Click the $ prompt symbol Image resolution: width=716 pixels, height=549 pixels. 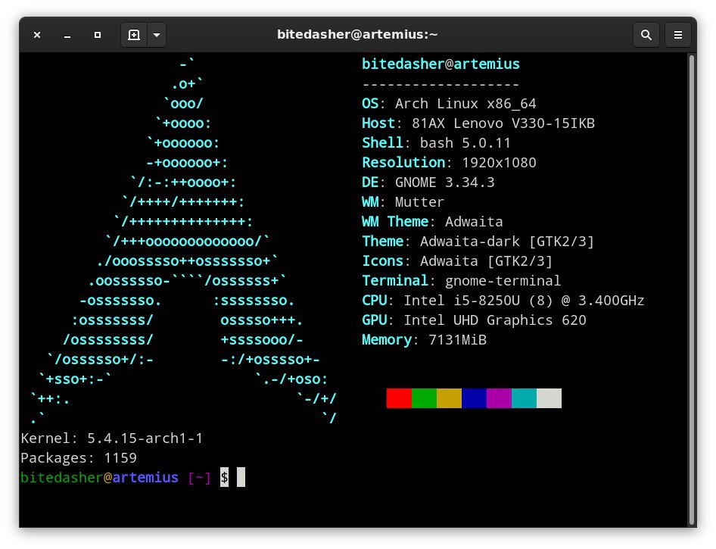[224, 477]
